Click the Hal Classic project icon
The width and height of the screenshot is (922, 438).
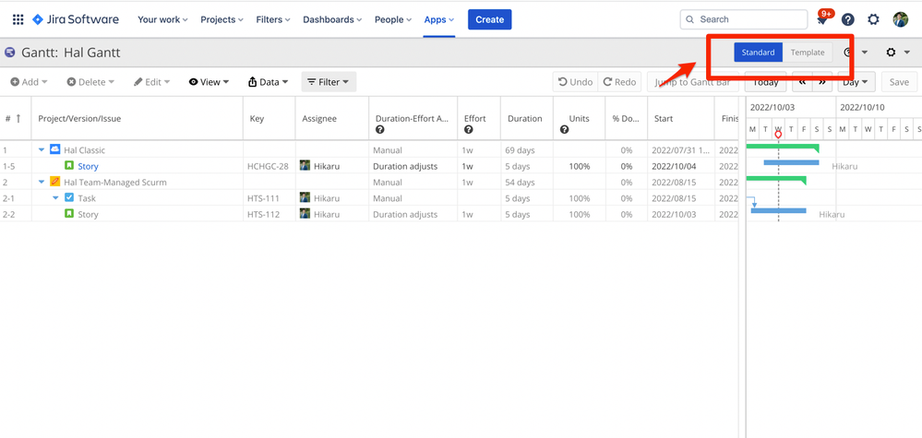click(x=55, y=149)
